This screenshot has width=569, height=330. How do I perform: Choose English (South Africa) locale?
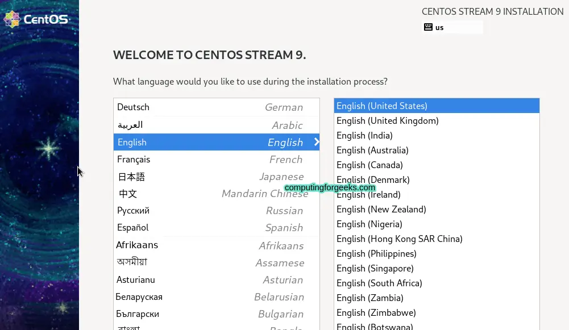tap(437, 283)
